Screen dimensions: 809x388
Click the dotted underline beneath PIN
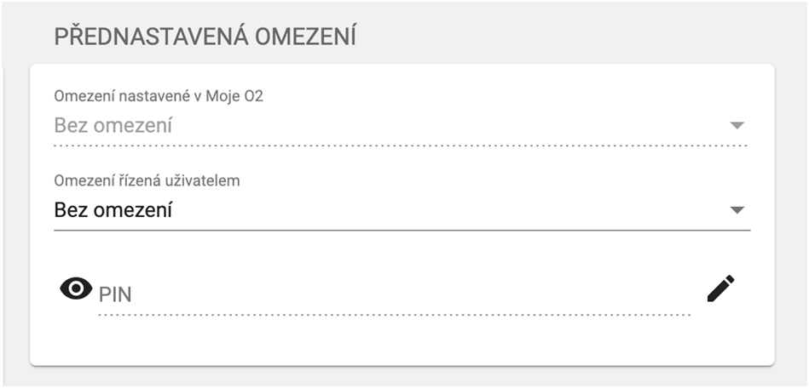tap(392, 315)
